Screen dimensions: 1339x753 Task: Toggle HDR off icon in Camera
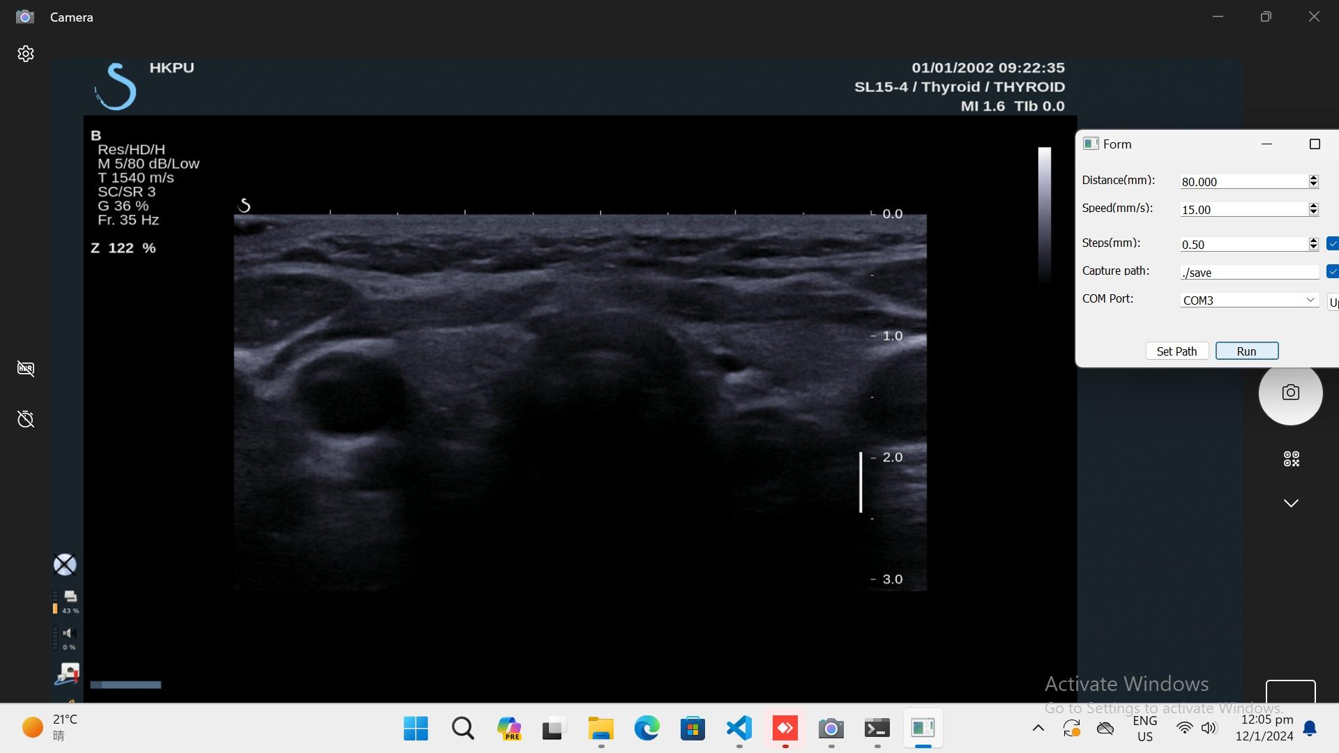click(x=26, y=368)
